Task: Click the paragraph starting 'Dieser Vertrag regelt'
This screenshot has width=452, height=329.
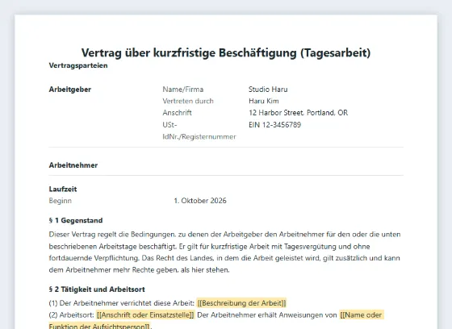Action: [225, 252]
